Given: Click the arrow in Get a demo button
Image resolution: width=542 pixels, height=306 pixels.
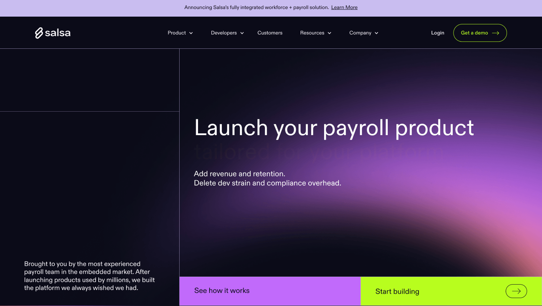Looking at the screenshot, I should [496, 33].
